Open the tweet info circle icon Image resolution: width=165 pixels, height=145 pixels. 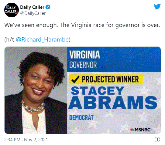coord(157,140)
